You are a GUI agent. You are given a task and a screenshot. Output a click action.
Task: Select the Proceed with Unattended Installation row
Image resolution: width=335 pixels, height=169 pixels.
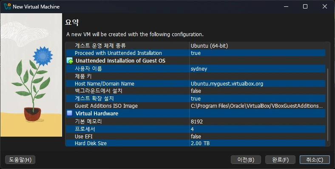pos(195,53)
